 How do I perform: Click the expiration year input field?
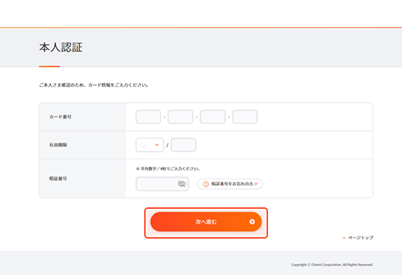tap(184, 145)
